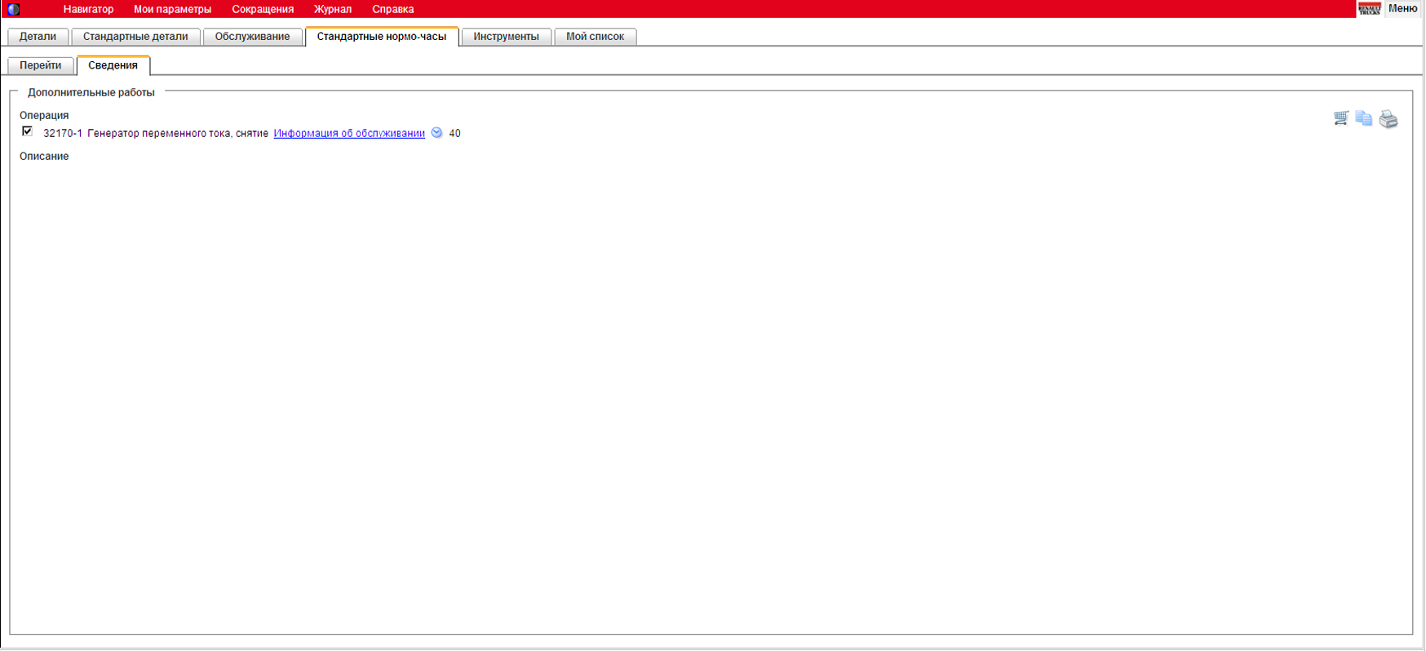The image size is (1426, 651).
Task: Open the Справка menu
Action: coord(392,9)
